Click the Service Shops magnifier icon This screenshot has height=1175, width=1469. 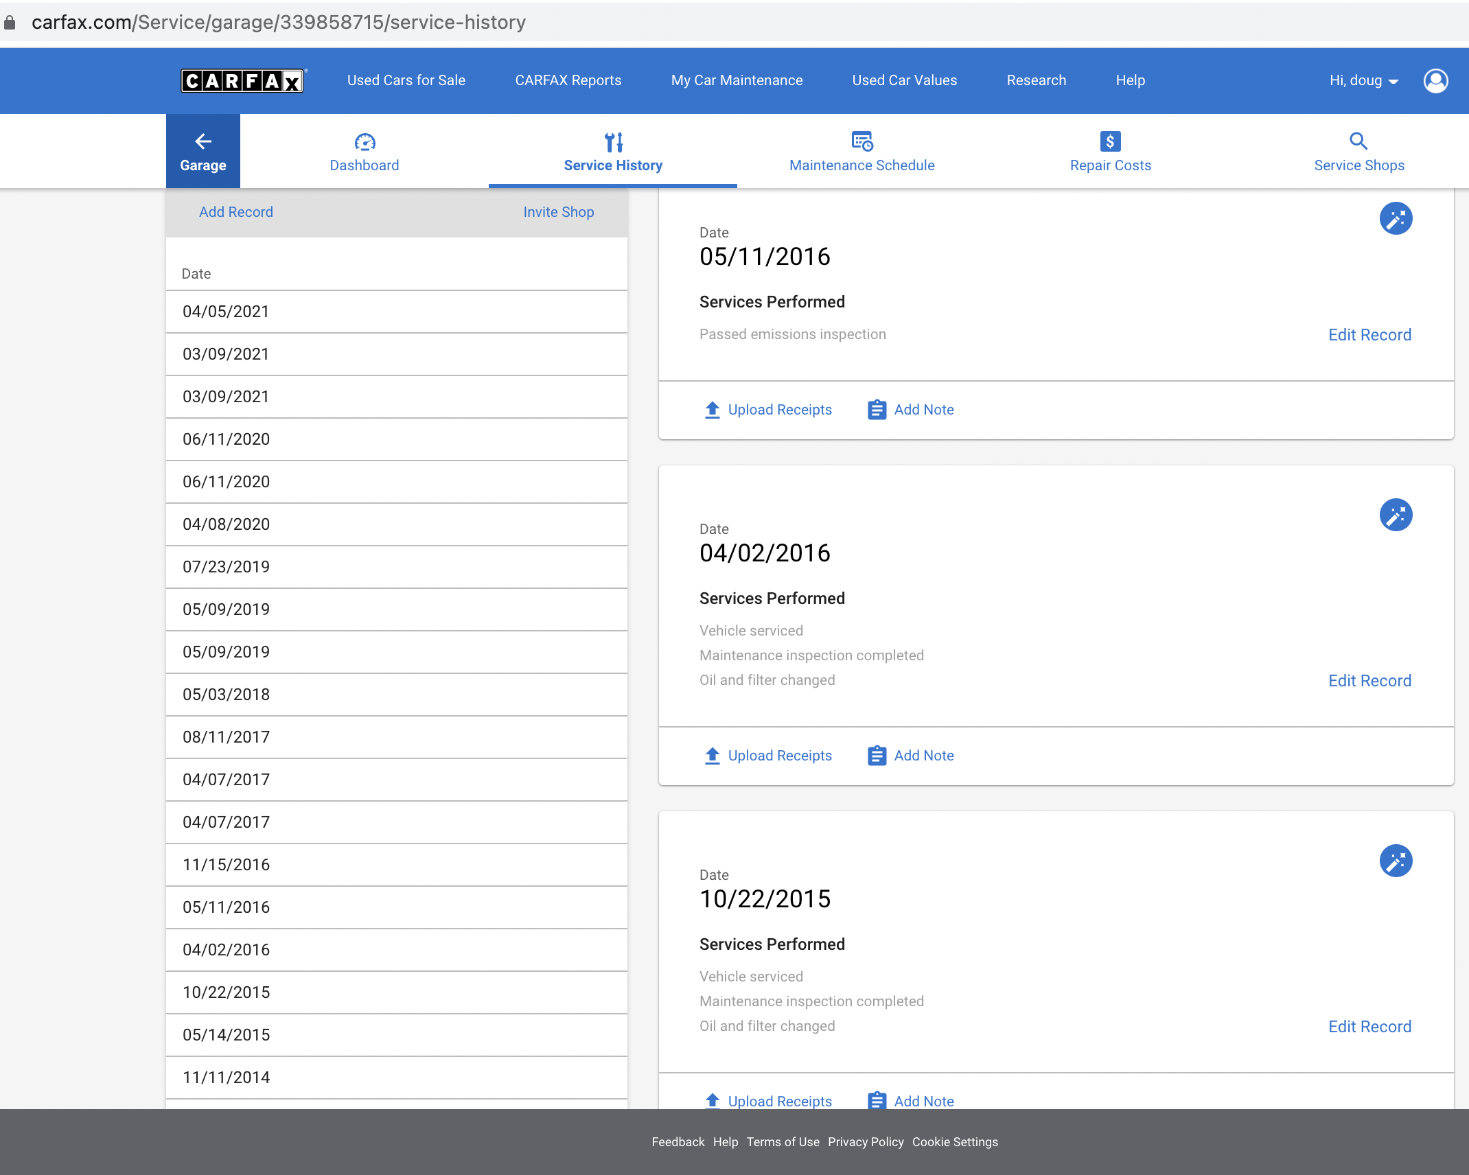tap(1358, 141)
